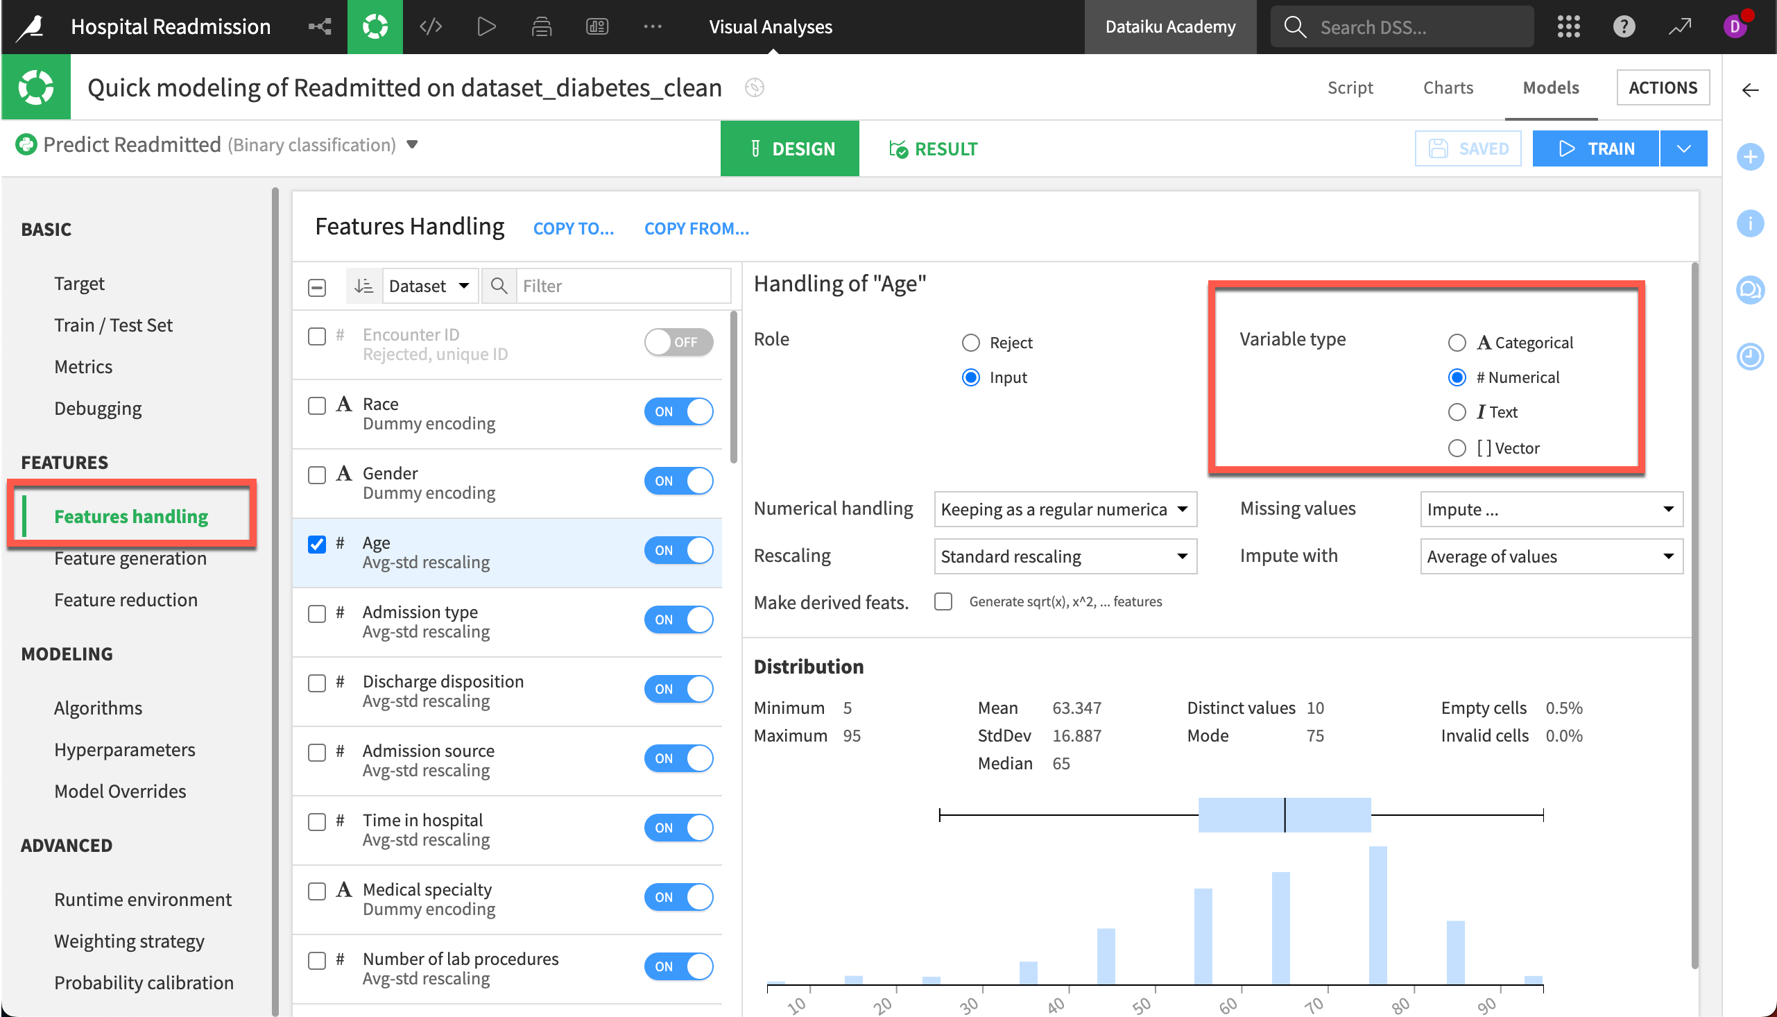Open the applications grid icon
The height and width of the screenshot is (1017, 1777).
pyautogui.click(x=1568, y=26)
